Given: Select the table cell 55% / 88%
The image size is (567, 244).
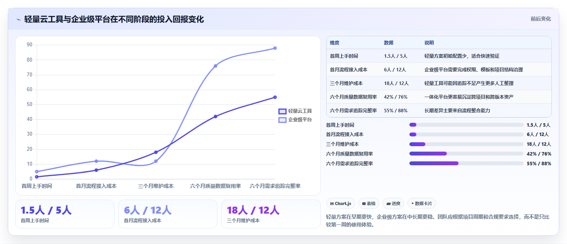Looking at the screenshot, I should click(396, 111).
